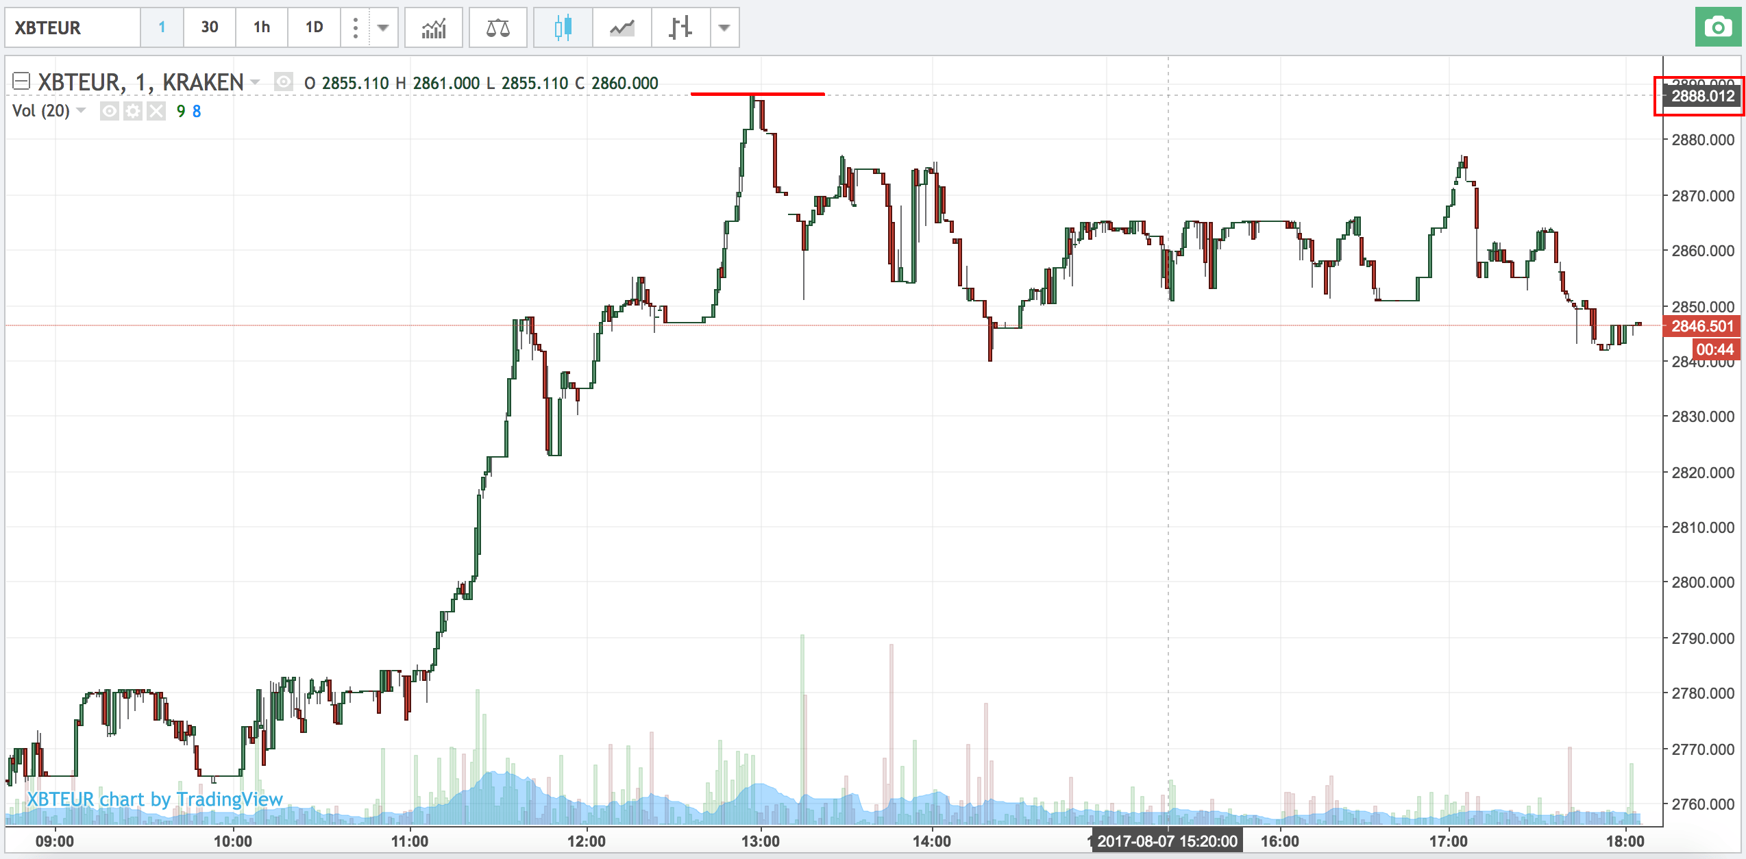Open Vol indicator settings gear

click(x=133, y=111)
